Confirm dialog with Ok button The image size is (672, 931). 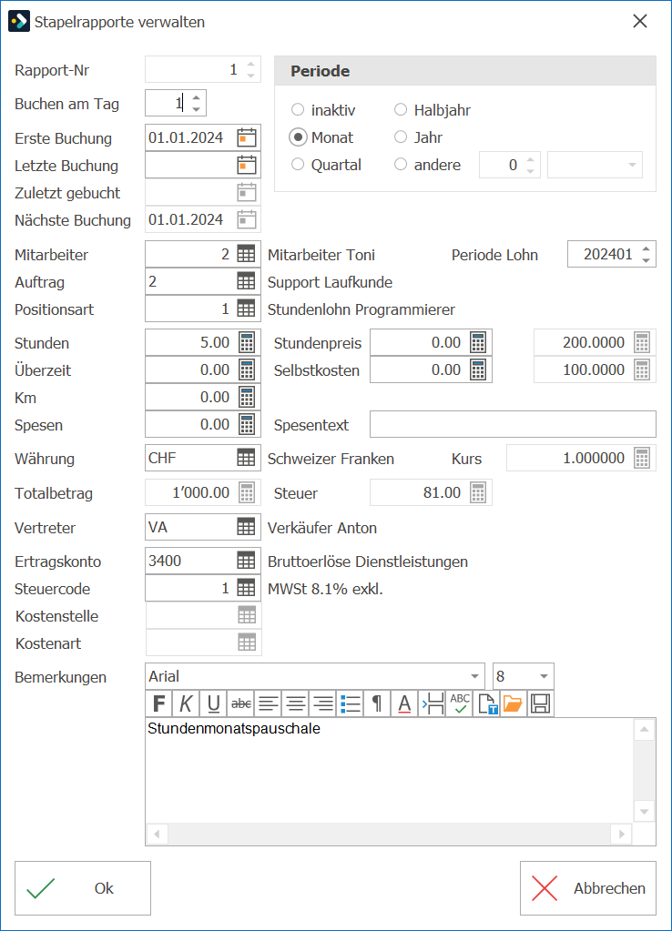tap(83, 888)
